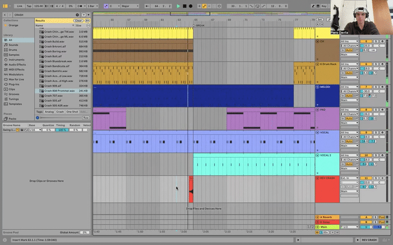Open the groove base 1/16 dropdown
393x245 pixels.
pyautogui.click(x=35, y=130)
